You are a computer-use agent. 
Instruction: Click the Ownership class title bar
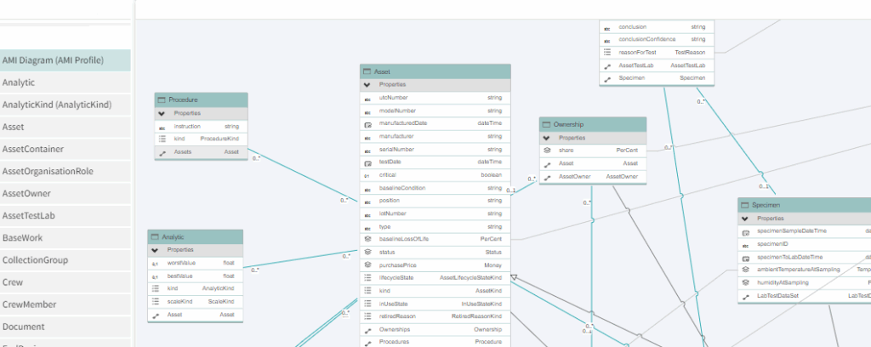click(593, 124)
